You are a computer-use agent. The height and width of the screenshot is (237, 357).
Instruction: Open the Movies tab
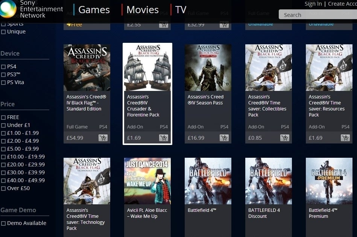coord(143,10)
